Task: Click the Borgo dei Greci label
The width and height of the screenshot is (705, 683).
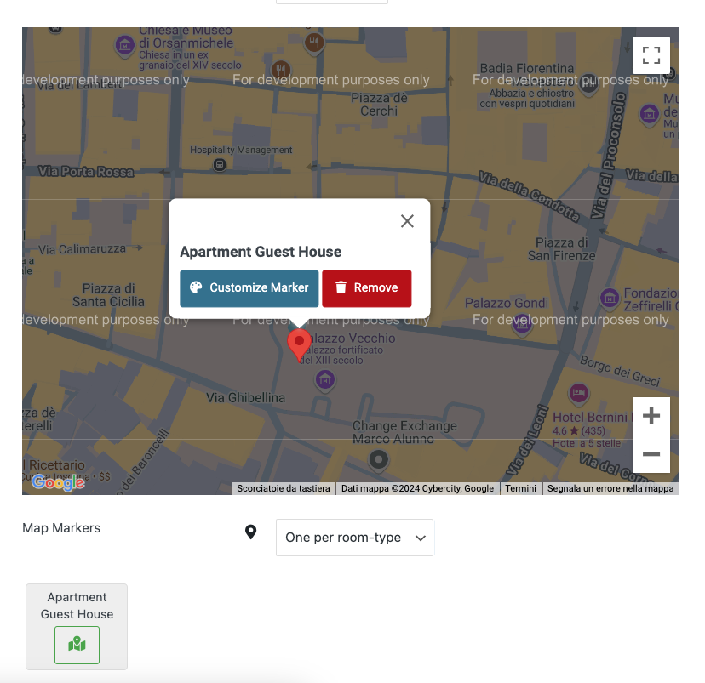Action: pos(620,371)
